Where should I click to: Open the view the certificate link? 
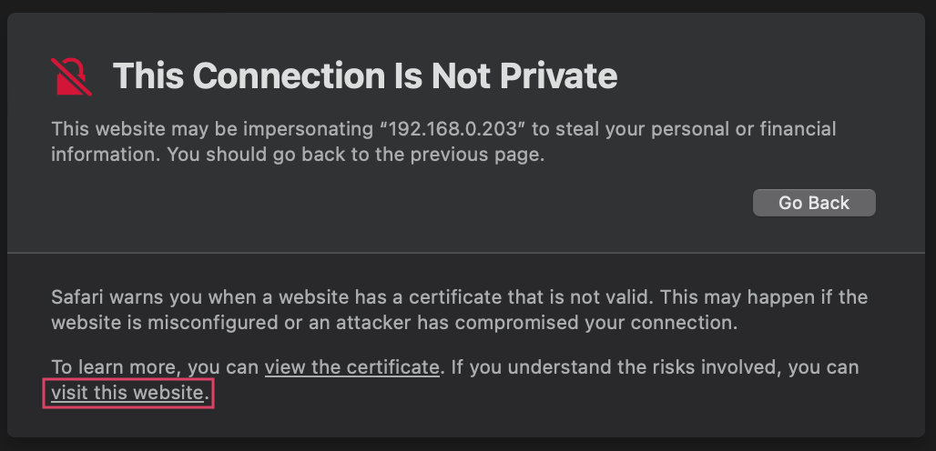352,367
